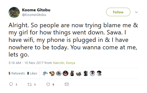Open the 5:18 AM - 10 Nov 2017 timestamp
The height and width of the screenshot is (93, 147).
point(26,63)
